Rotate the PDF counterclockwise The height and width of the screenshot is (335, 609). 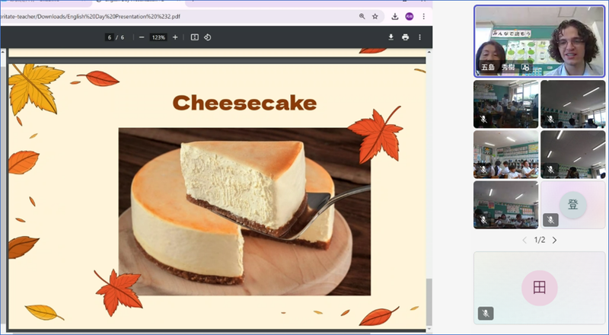coord(207,37)
